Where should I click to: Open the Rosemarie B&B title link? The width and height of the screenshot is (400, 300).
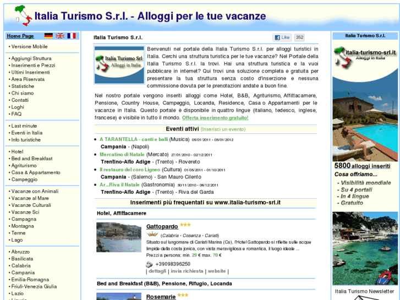coord(161,297)
